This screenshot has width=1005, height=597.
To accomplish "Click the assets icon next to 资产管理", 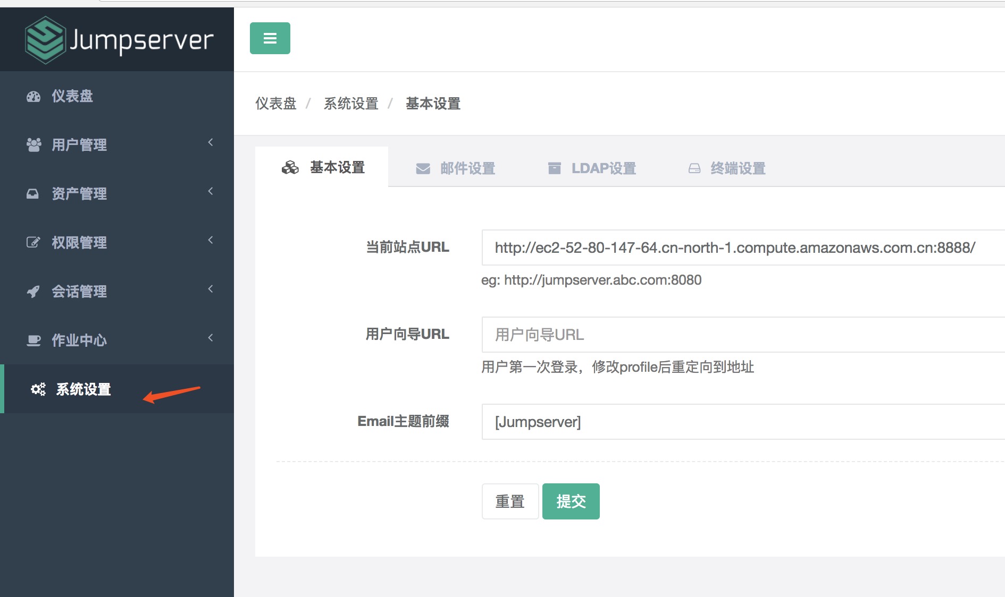I will 32,193.
